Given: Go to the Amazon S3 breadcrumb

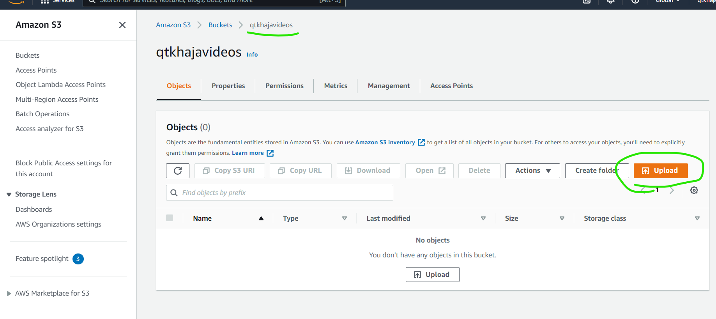Looking at the screenshot, I should 173,25.
